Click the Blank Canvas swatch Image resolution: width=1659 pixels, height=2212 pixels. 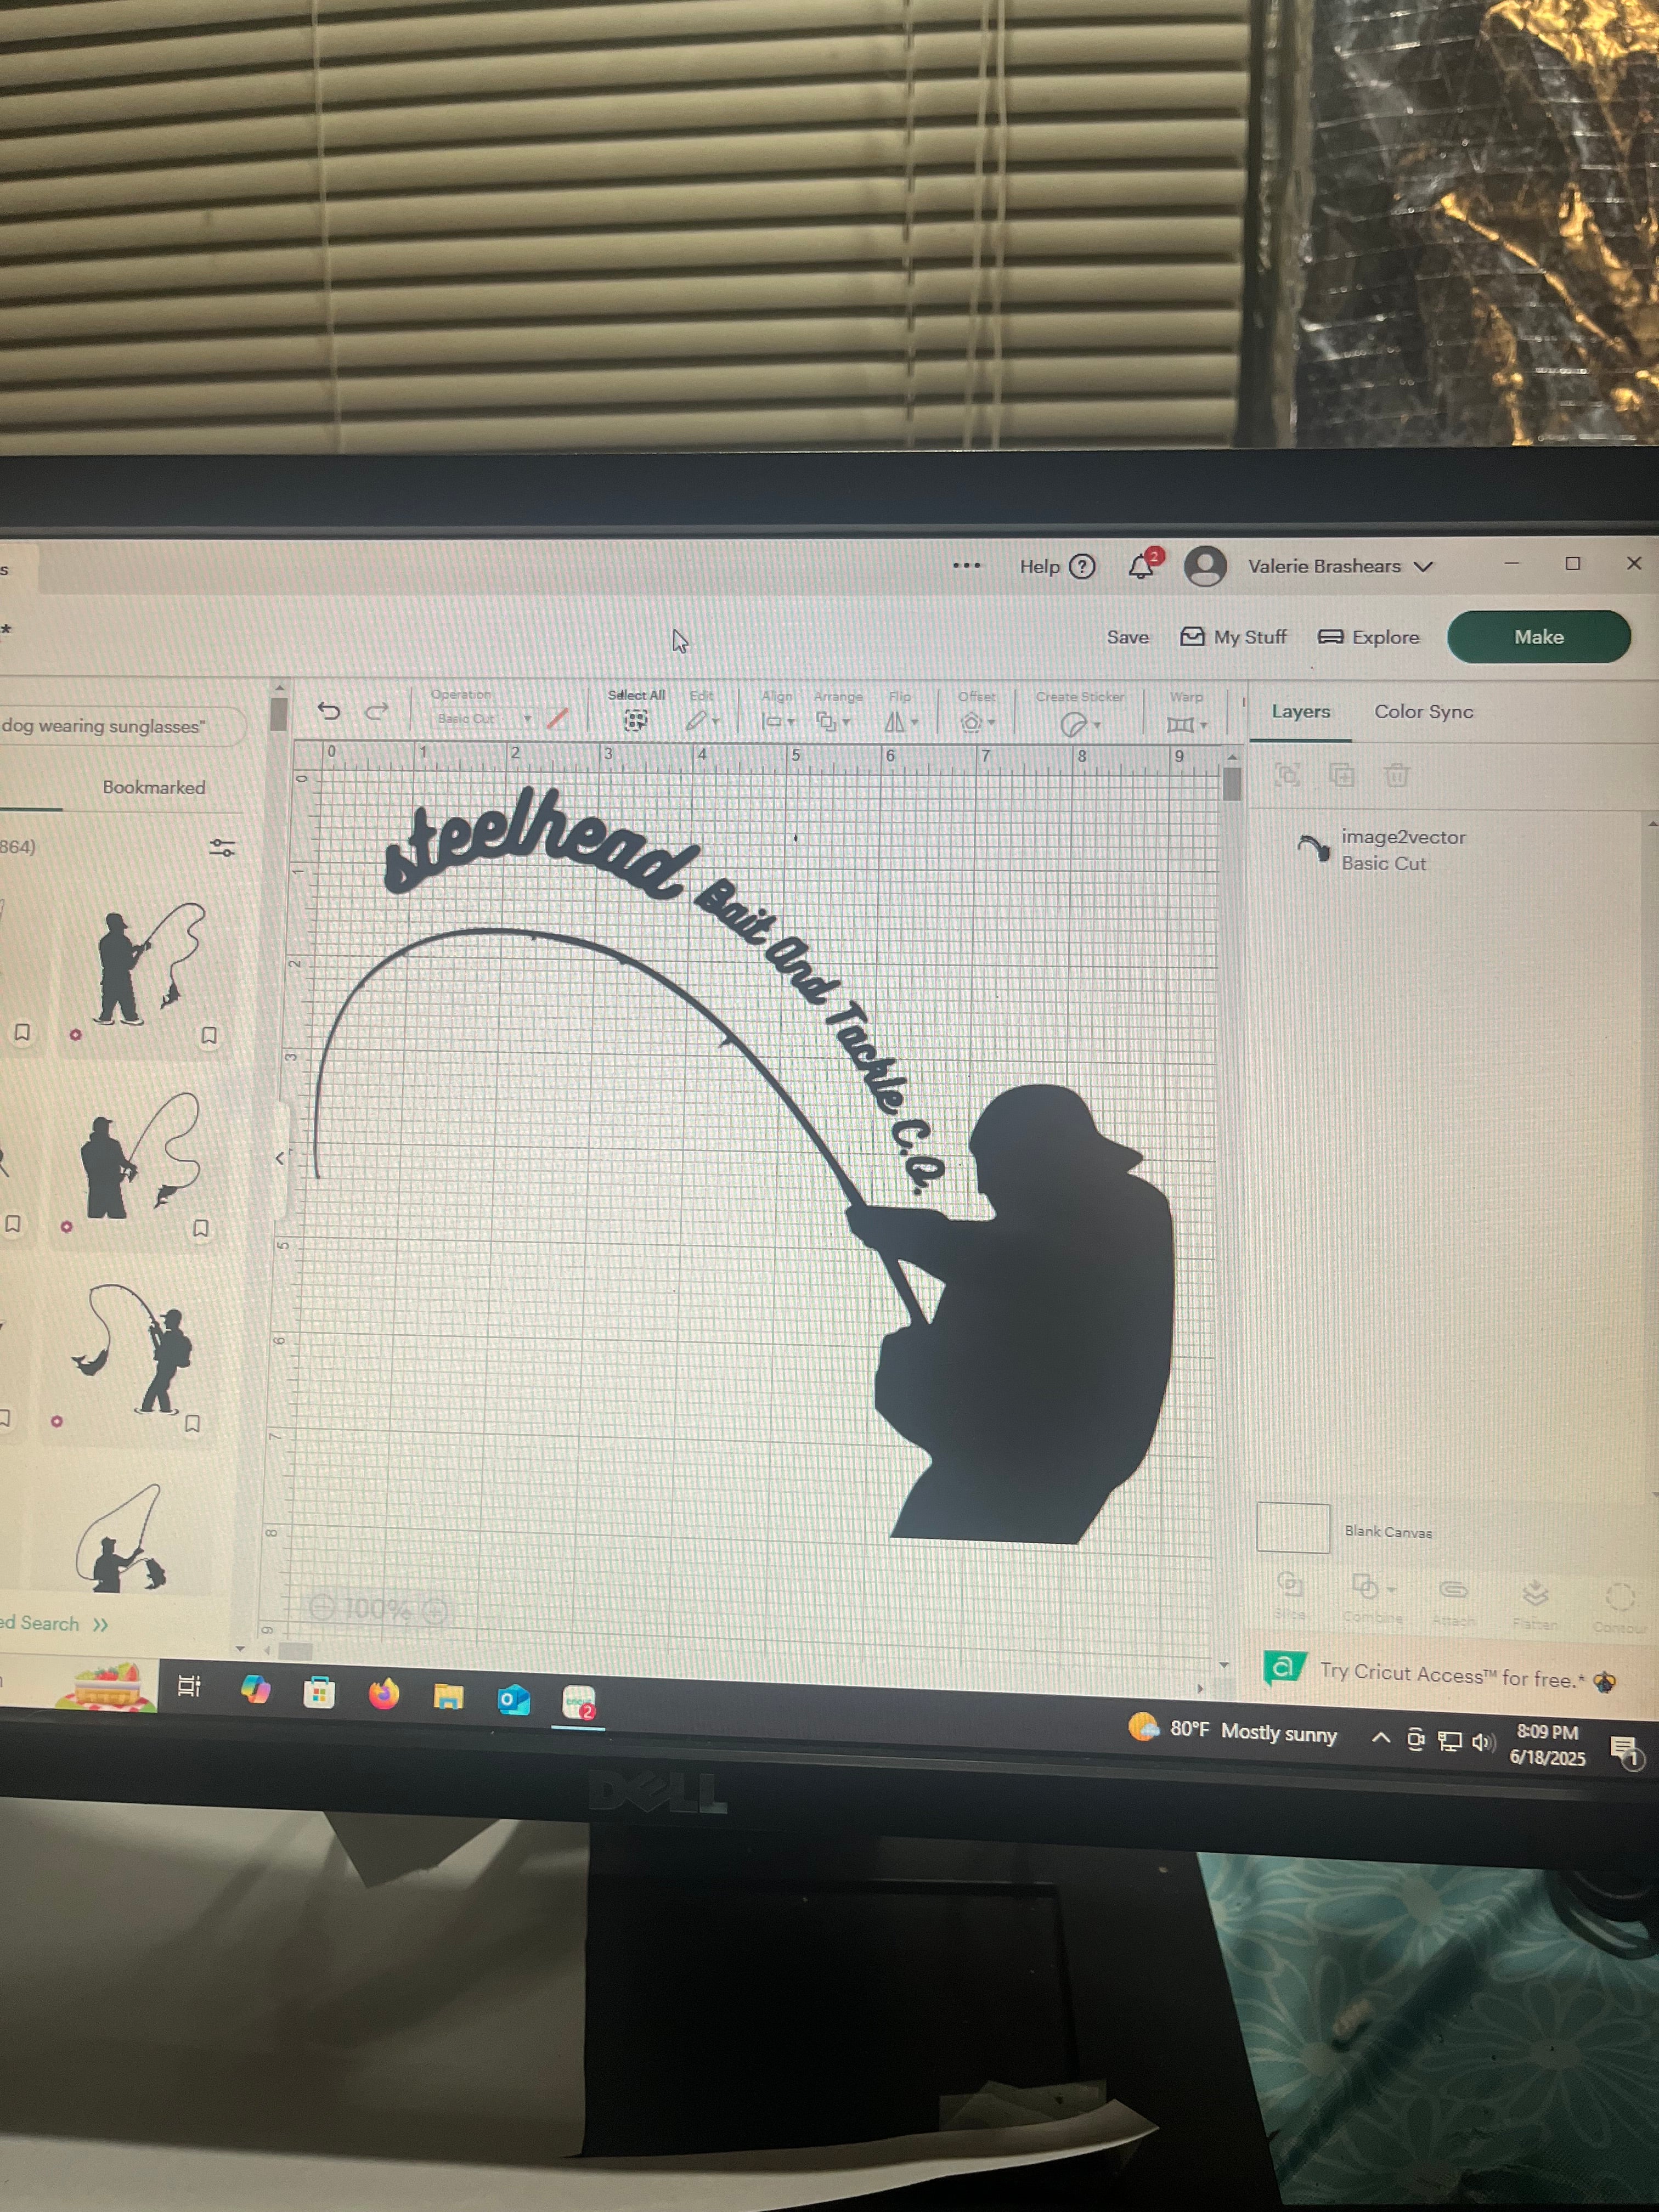click(1293, 1528)
